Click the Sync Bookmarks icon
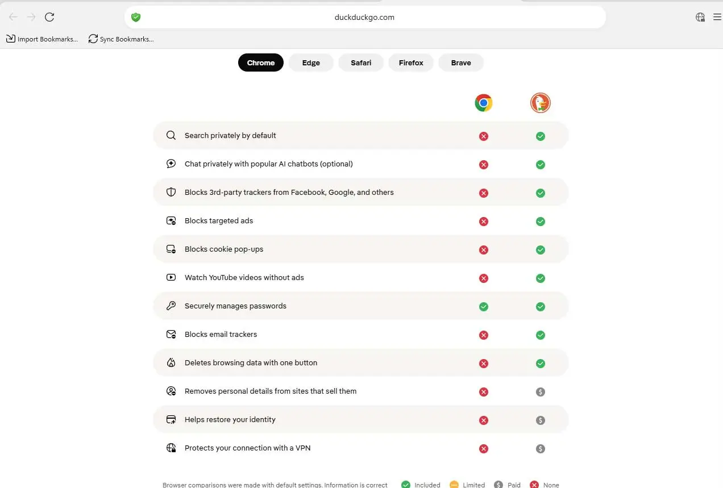The height and width of the screenshot is (488, 723). tap(93, 39)
